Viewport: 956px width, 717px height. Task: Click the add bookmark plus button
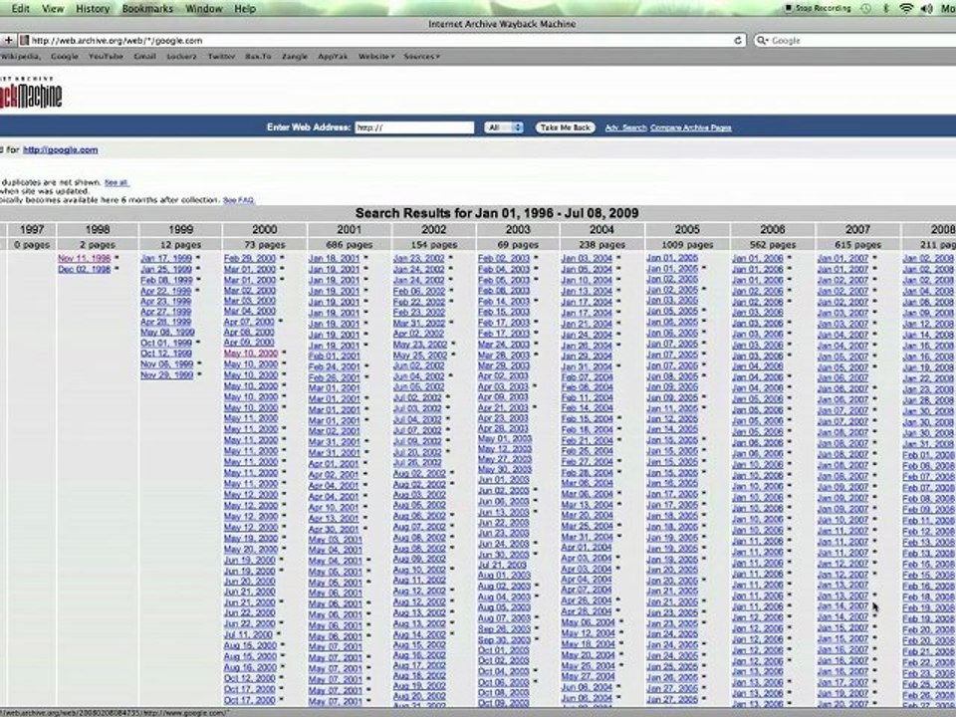8,40
